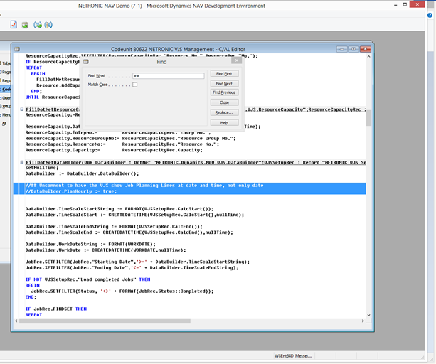Select the XMLport item in Object Designer
The height and width of the screenshot is (364, 436).
[x=6, y=107]
